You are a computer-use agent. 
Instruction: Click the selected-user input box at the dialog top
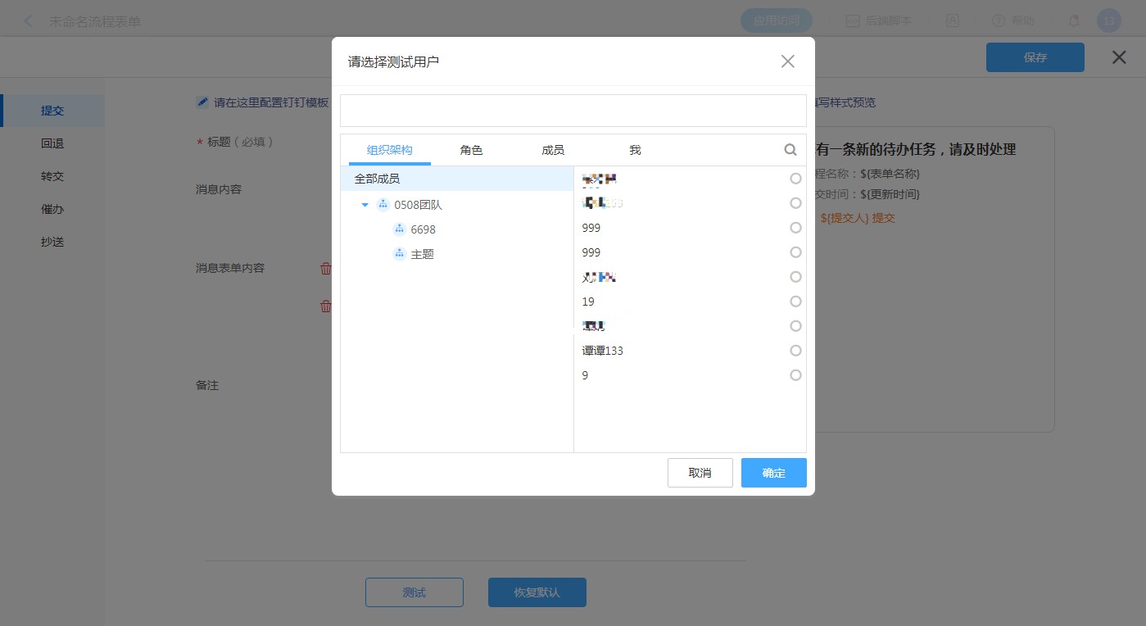coord(573,111)
